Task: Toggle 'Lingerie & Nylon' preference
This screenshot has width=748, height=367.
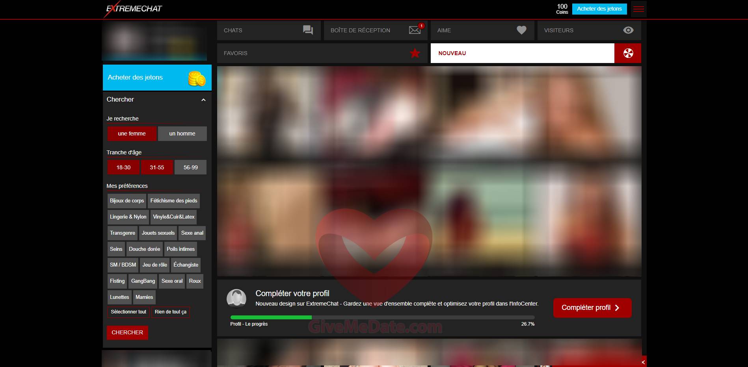Action: click(128, 217)
